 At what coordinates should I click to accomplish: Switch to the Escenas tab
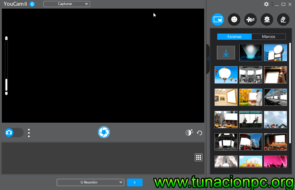click(234, 37)
